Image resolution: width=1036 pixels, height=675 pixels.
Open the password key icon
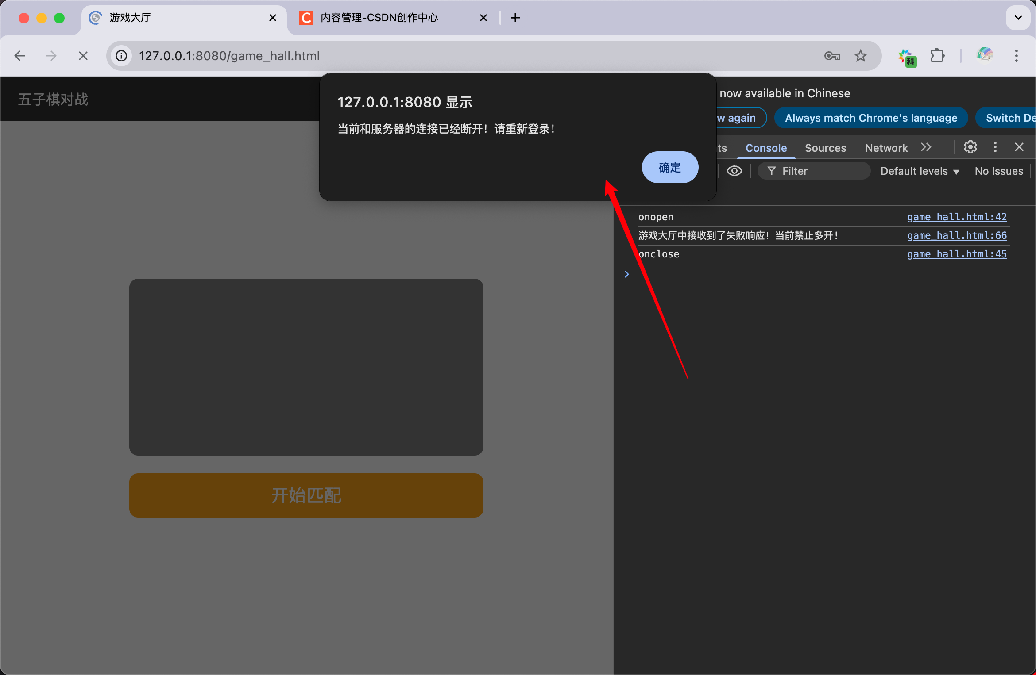832,56
